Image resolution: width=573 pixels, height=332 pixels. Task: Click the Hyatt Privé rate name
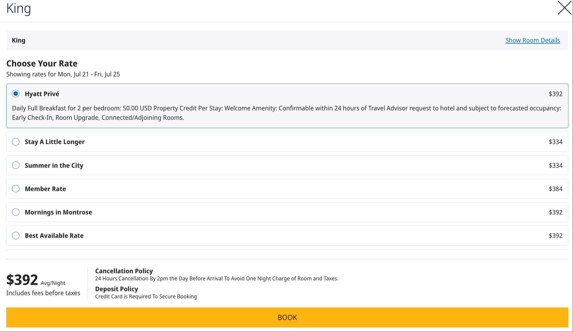[42, 94]
